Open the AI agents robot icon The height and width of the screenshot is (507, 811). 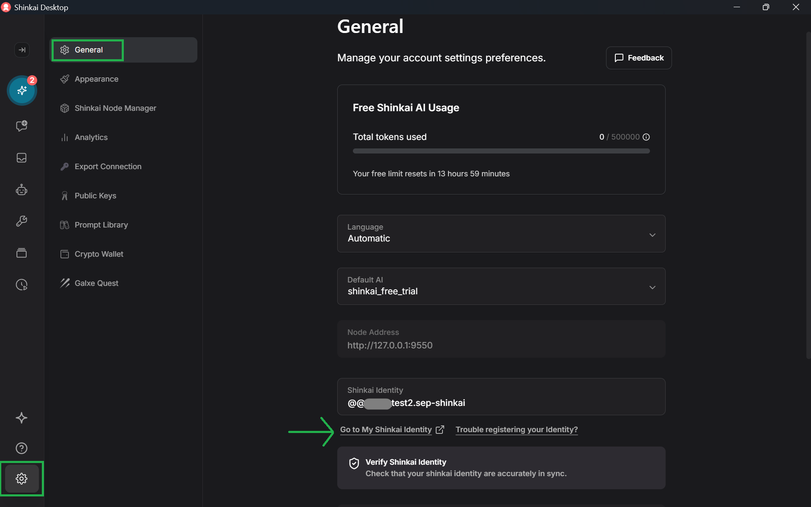22,190
